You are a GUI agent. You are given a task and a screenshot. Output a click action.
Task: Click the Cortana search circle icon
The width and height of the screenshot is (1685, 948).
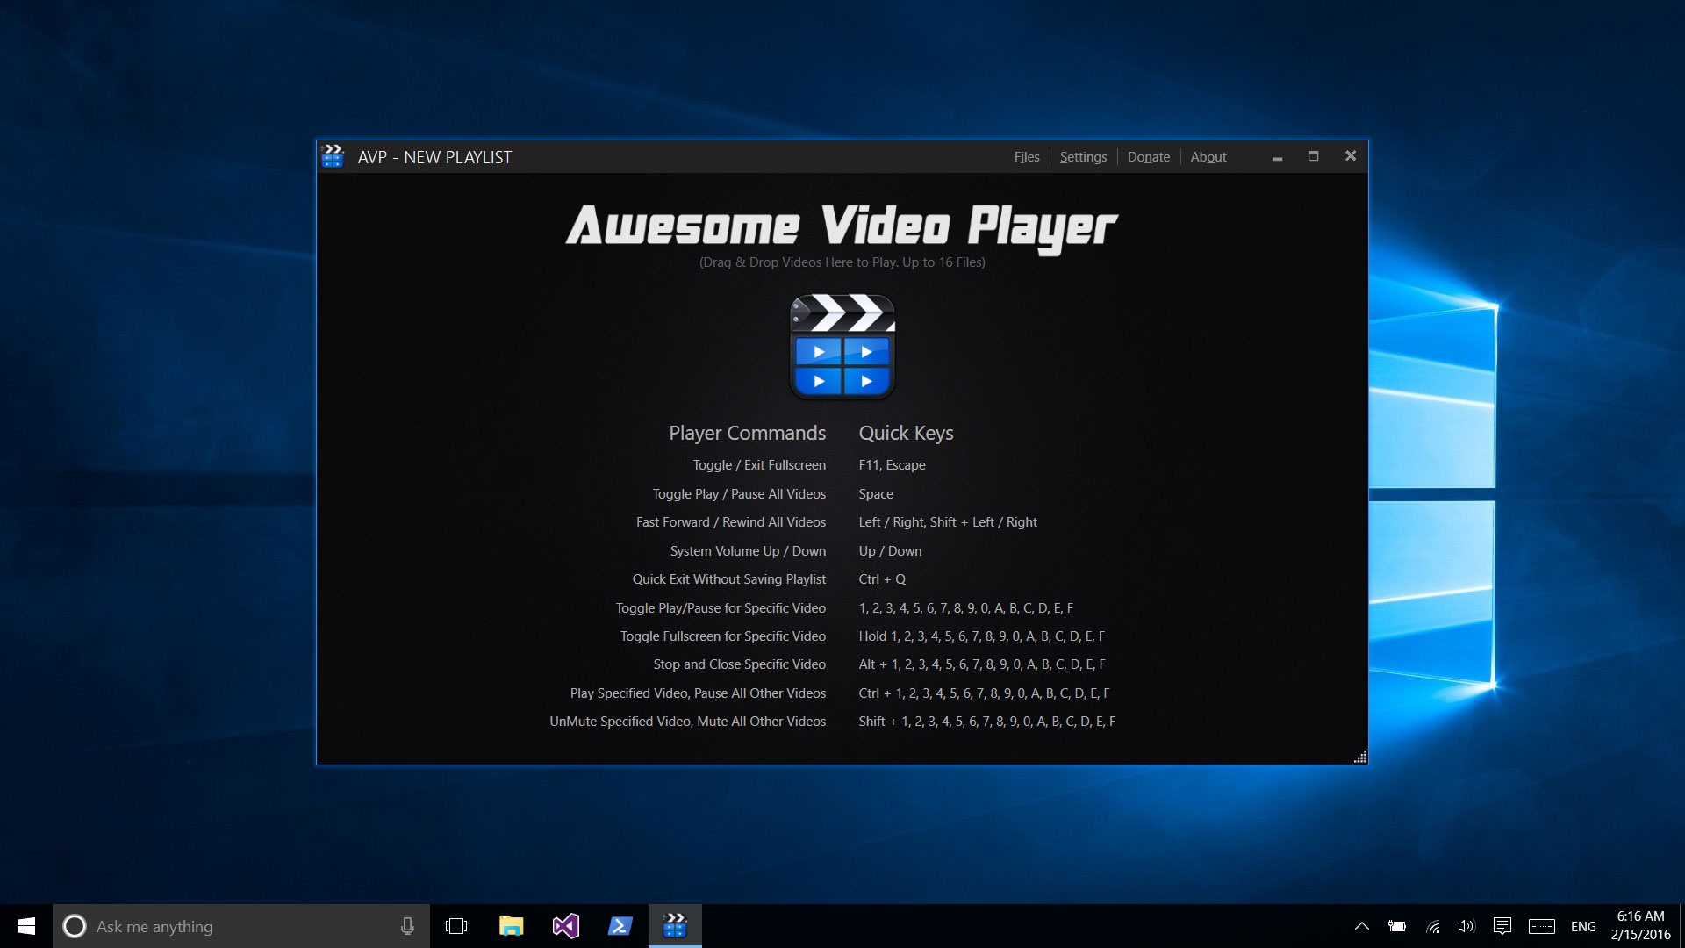coord(75,926)
